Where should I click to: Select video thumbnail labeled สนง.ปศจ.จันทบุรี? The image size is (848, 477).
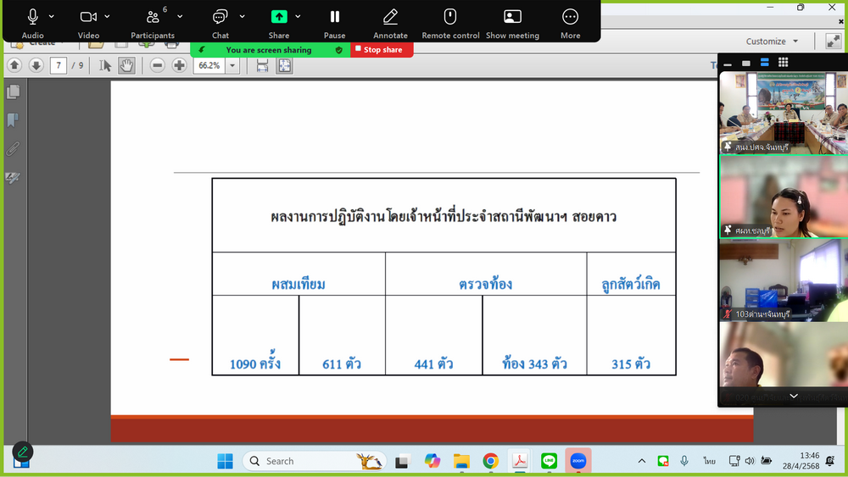pos(784,113)
